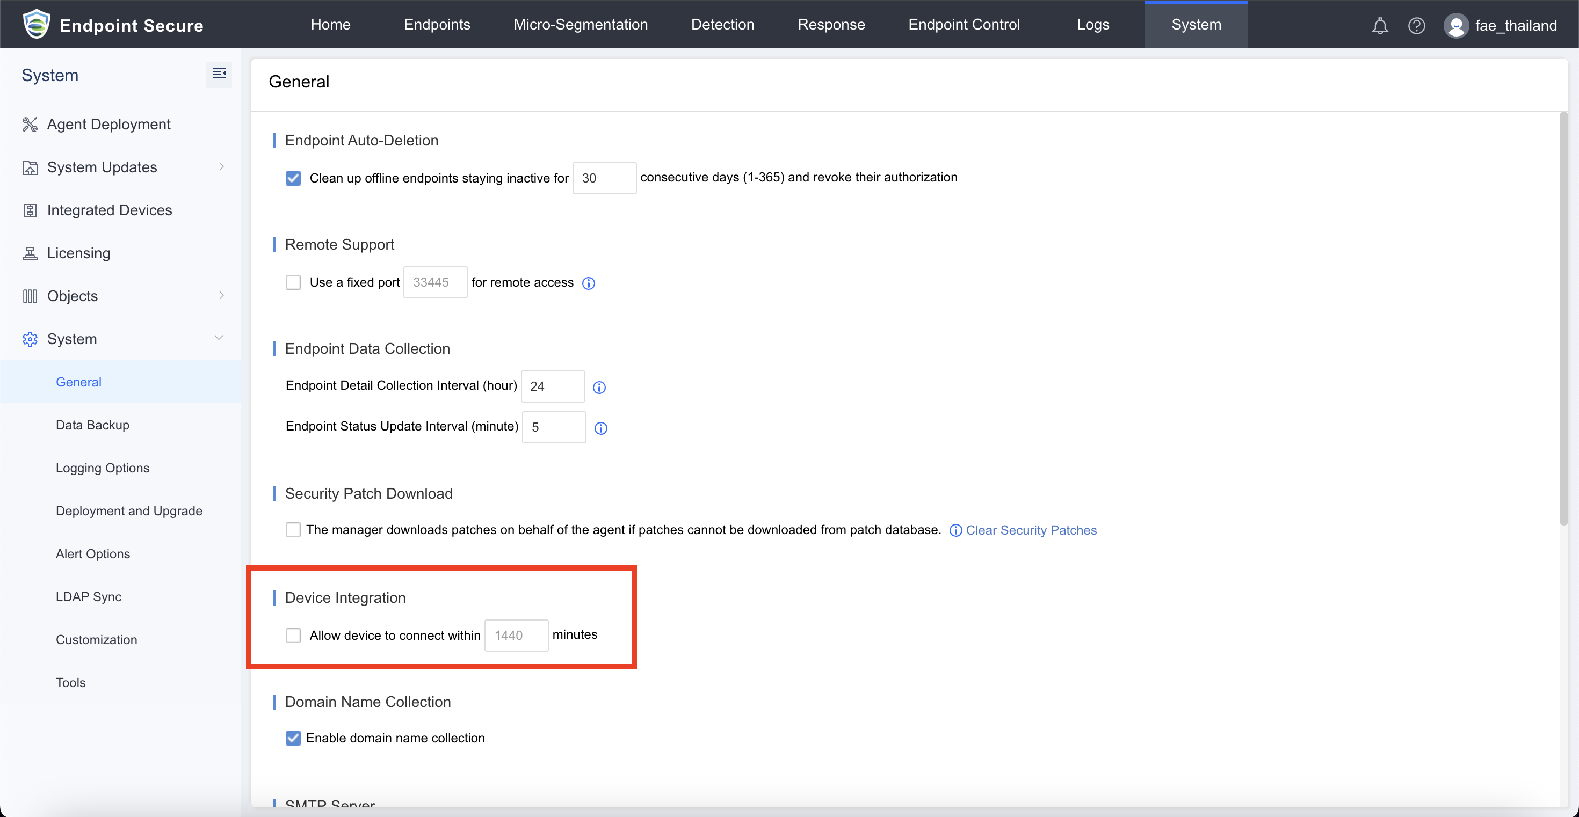Click the Endpoint Secure shield logo
1579x817 pixels.
[36, 25]
